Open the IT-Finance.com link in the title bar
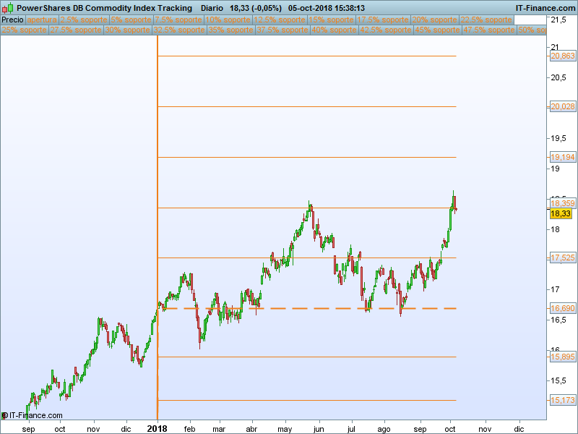Viewport: 578px width, 434px height. pyautogui.click(x=545, y=8)
